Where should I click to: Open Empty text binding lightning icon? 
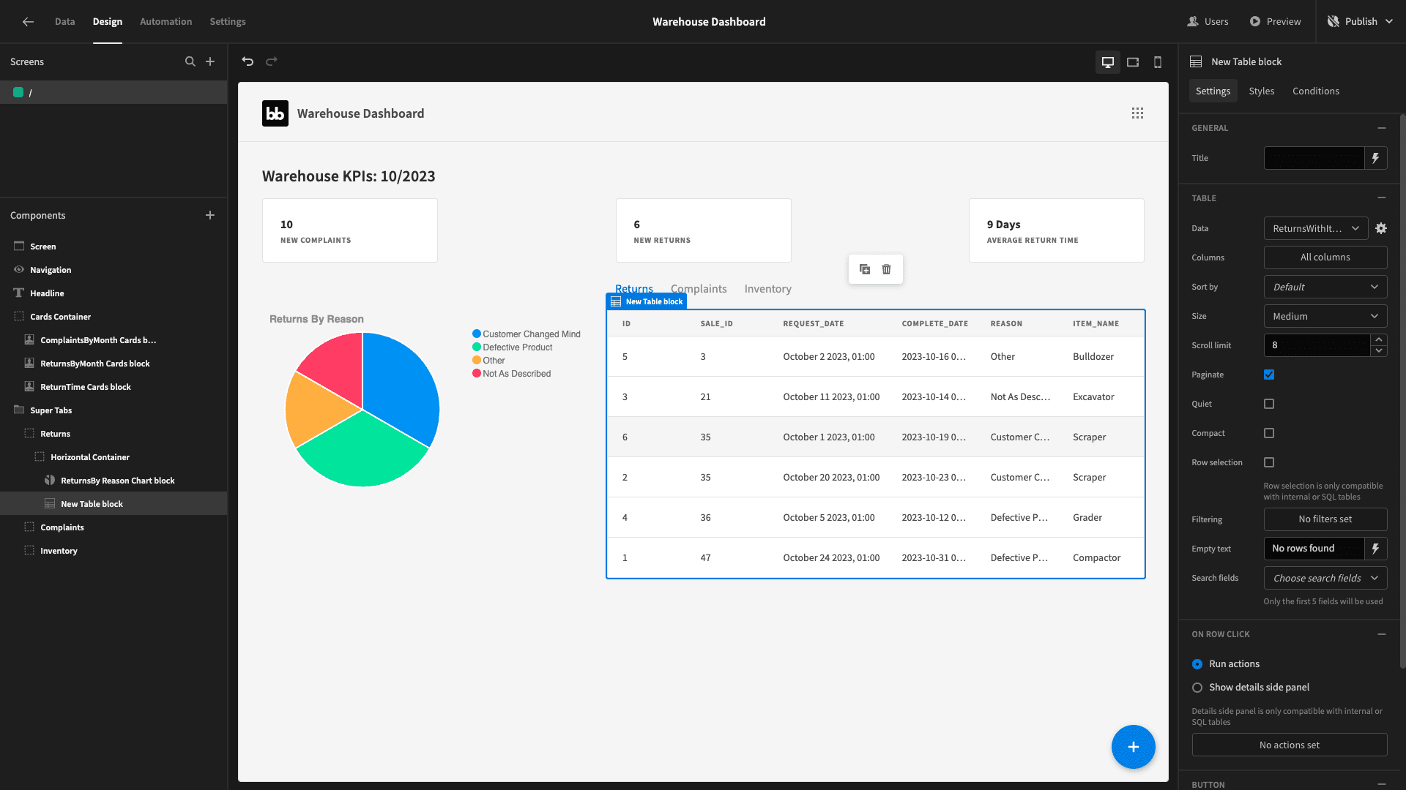pyautogui.click(x=1376, y=549)
